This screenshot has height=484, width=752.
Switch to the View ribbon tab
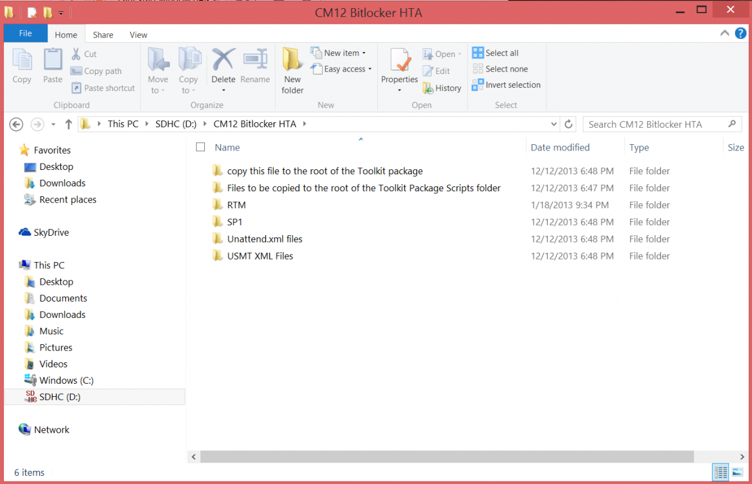click(x=138, y=35)
